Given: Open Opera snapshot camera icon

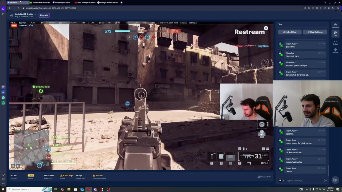Looking at the screenshot, I should [x=309, y=8].
